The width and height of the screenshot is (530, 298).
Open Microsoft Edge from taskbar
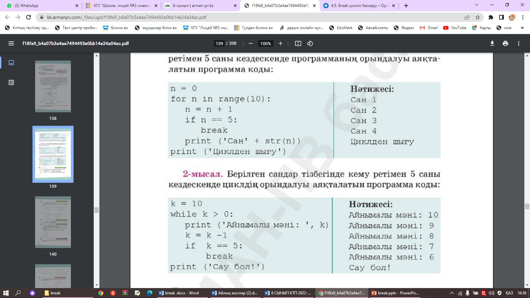pyautogui.click(x=150, y=293)
